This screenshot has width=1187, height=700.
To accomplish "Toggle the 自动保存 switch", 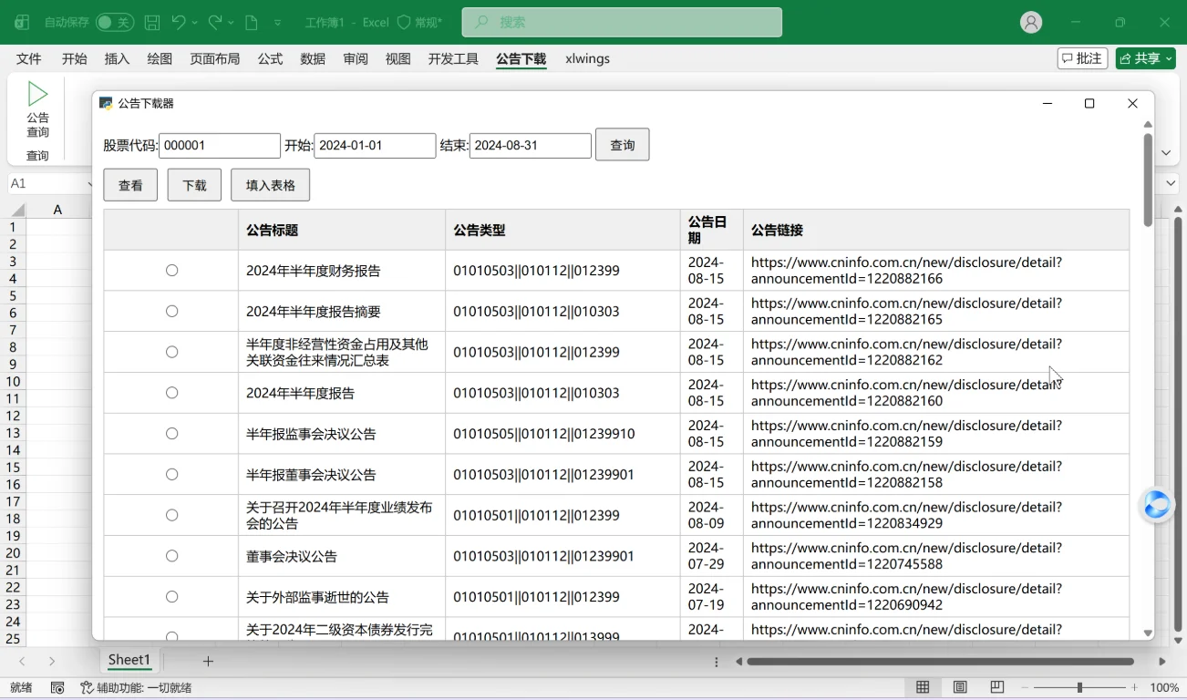I will (114, 23).
